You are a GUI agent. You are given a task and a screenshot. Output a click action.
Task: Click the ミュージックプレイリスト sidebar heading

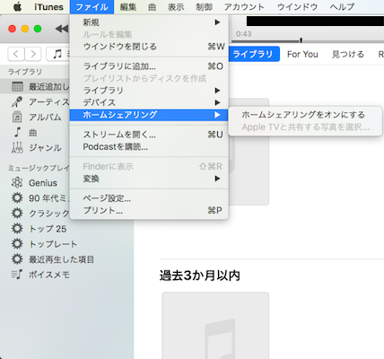point(39,168)
